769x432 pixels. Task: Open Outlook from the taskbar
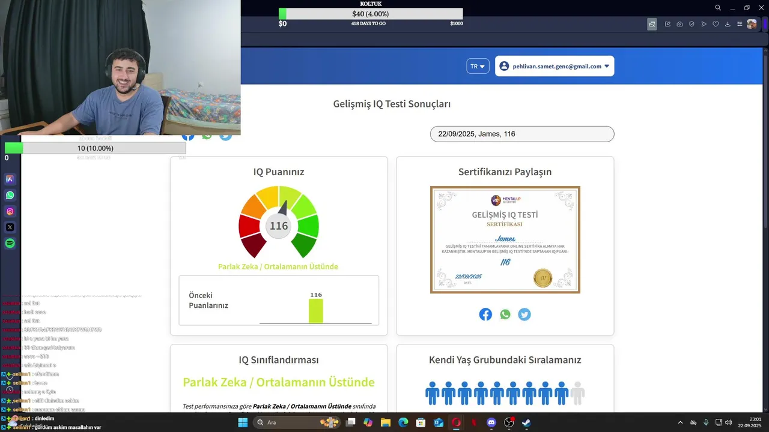[x=439, y=422]
